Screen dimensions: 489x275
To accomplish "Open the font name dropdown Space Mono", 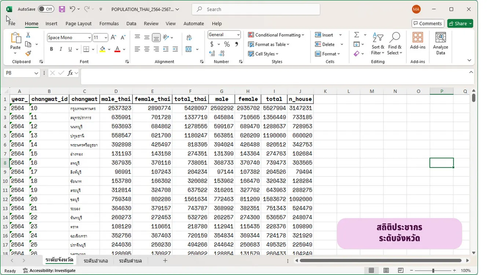I will pyautogui.click(x=89, y=38).
